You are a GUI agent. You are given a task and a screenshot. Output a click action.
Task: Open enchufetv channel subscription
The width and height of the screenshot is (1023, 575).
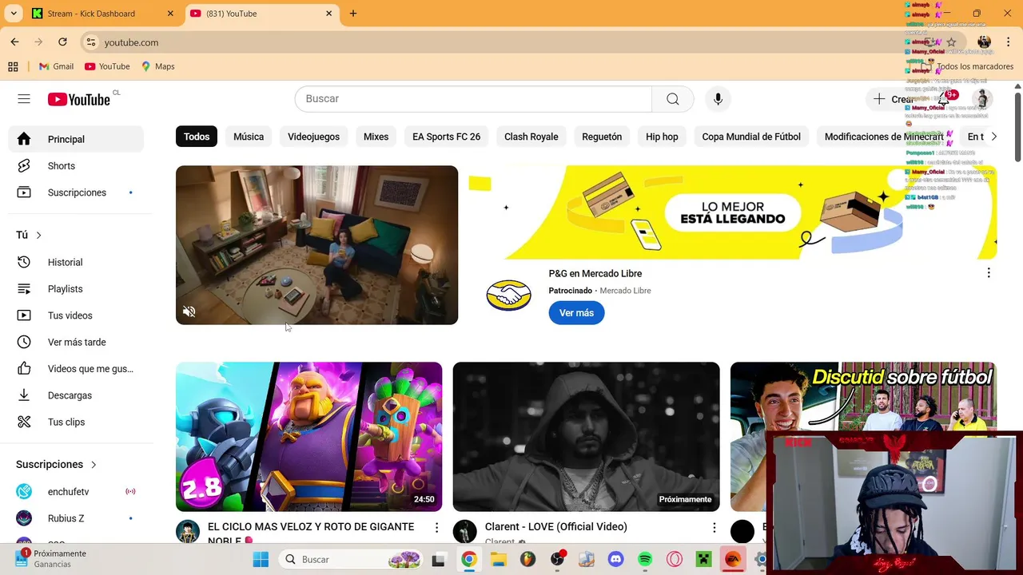pyautogui.click(x=76, y=492)
